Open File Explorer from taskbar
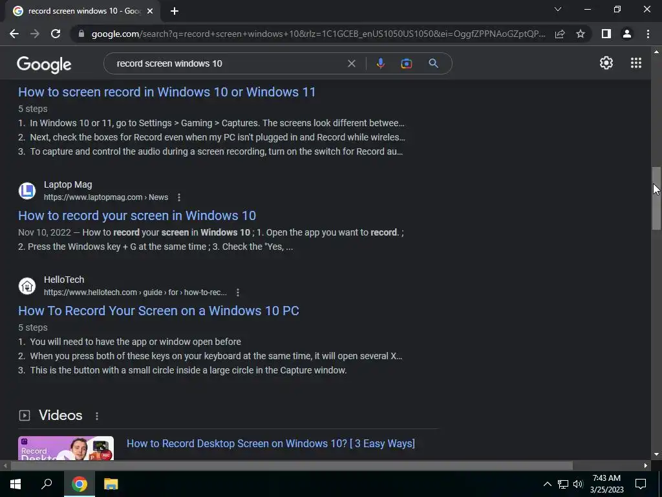Image resolution: width=662 pixels, height=497 pixels. pyautogui.click(x=111, y=484)
